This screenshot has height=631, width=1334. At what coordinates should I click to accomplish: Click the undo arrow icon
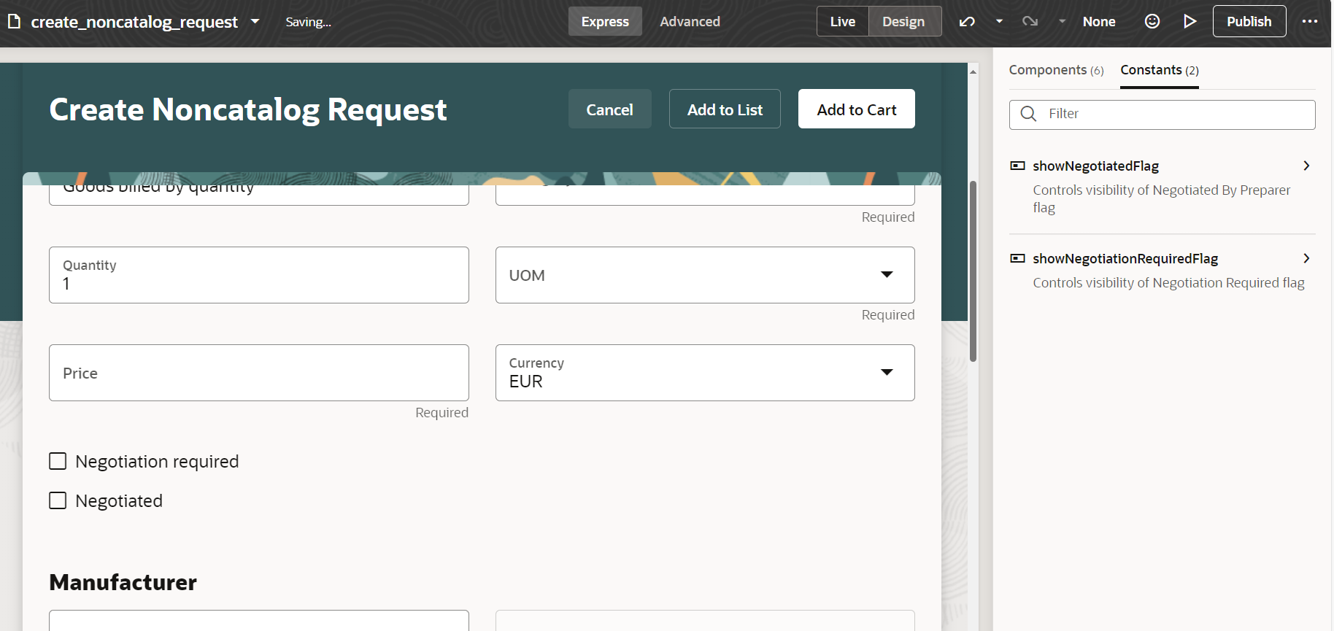pos(967,22)
